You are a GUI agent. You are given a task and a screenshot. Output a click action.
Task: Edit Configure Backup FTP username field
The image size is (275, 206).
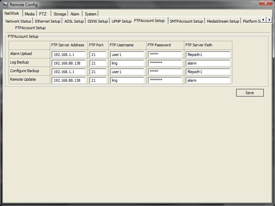click(x=127, y=72)
